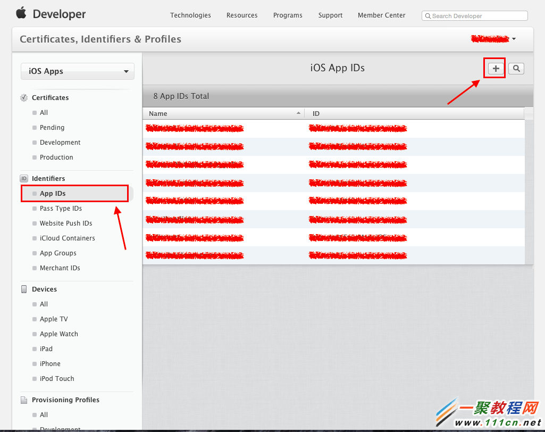Image resolution: width=545 pixels, height=432 pixels.
Task: Select Pass Type IDs
Action: 61,209
